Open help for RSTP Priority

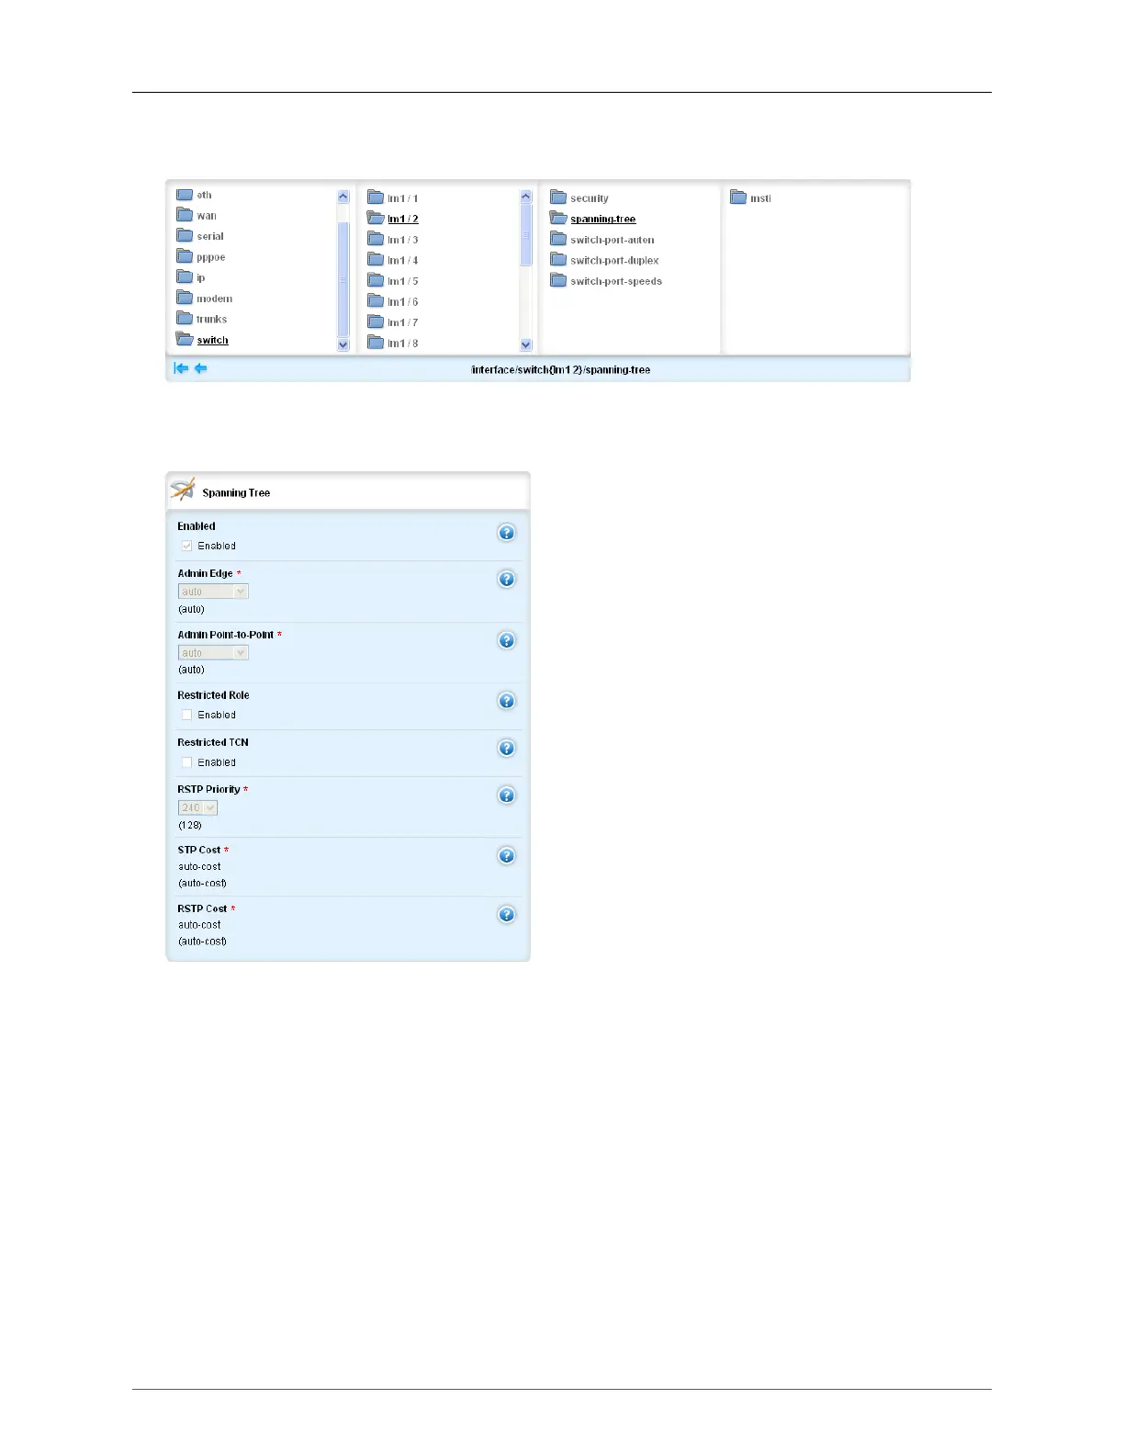[506, 795]
